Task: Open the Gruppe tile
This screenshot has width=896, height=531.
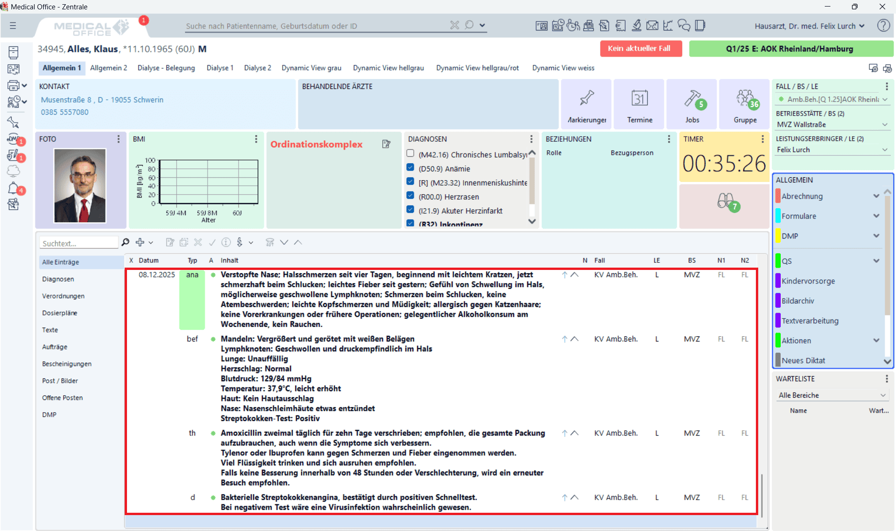Action: [745, 104]
